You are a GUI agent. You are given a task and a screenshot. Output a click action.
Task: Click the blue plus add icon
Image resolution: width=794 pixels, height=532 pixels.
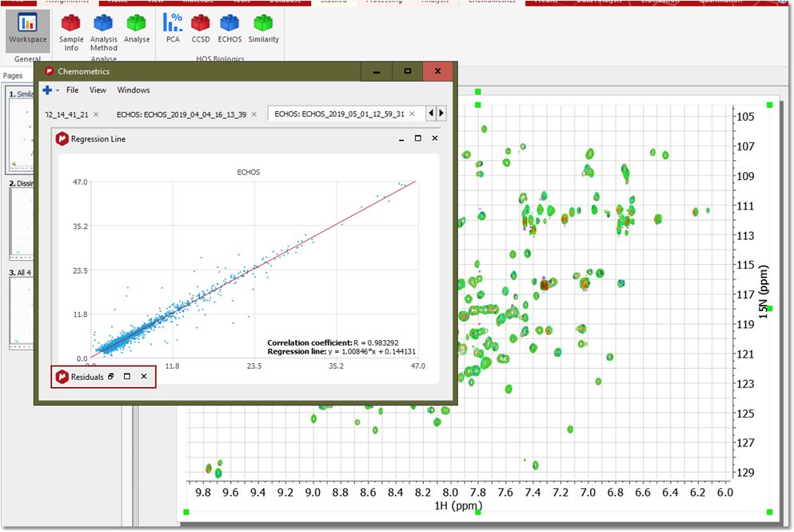tap(47, 90)
